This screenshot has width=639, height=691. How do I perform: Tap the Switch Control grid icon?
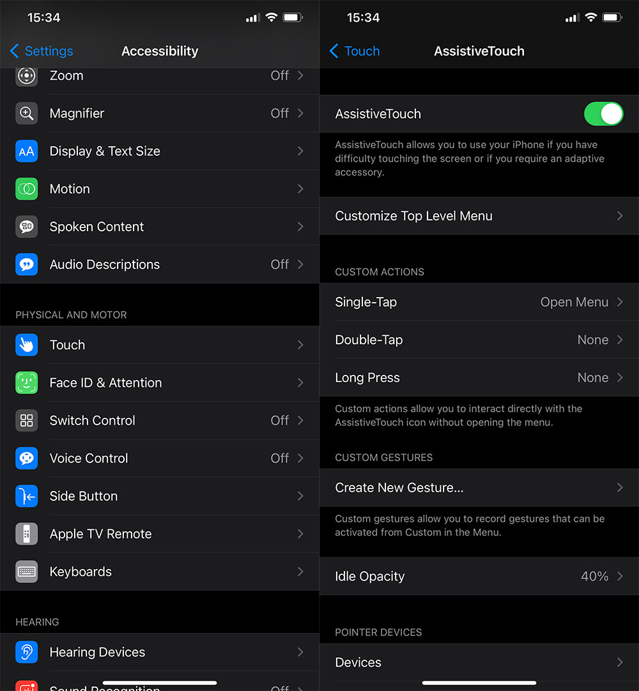pyautogui.click(x=26, y=420)
